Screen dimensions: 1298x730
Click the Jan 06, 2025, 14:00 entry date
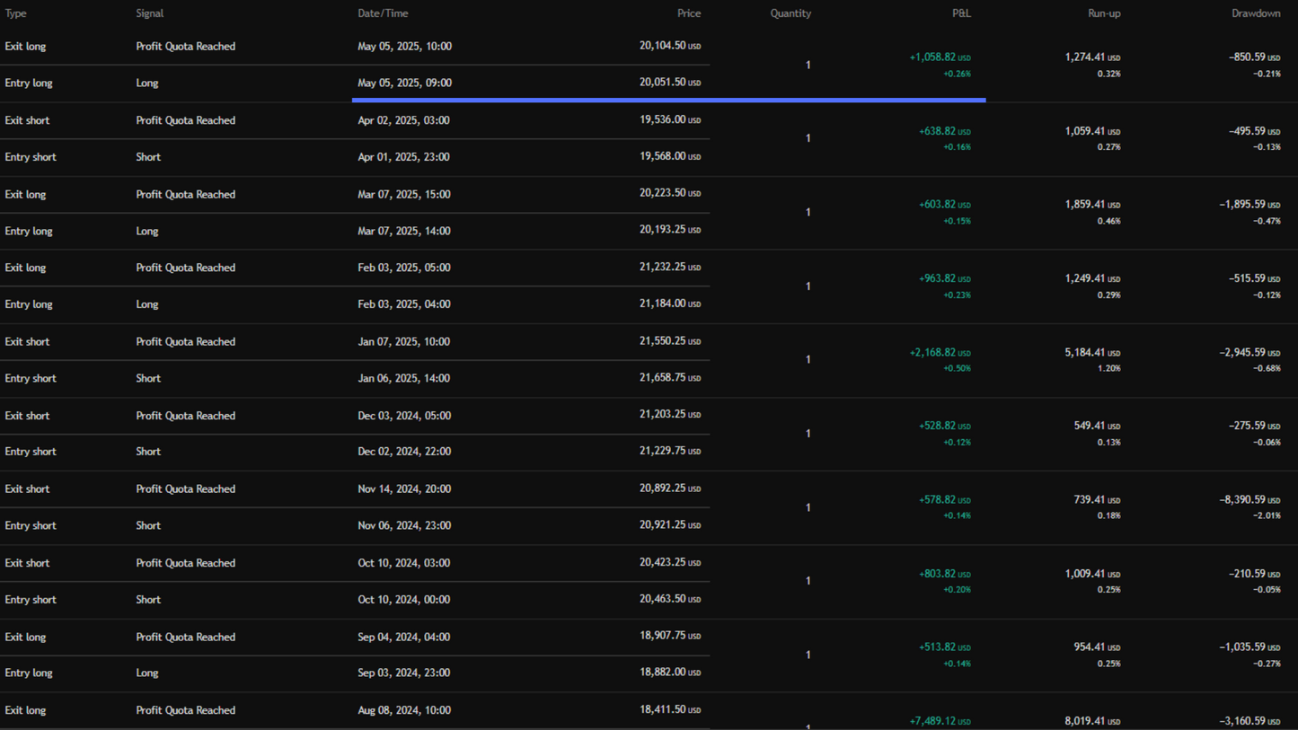403,379
